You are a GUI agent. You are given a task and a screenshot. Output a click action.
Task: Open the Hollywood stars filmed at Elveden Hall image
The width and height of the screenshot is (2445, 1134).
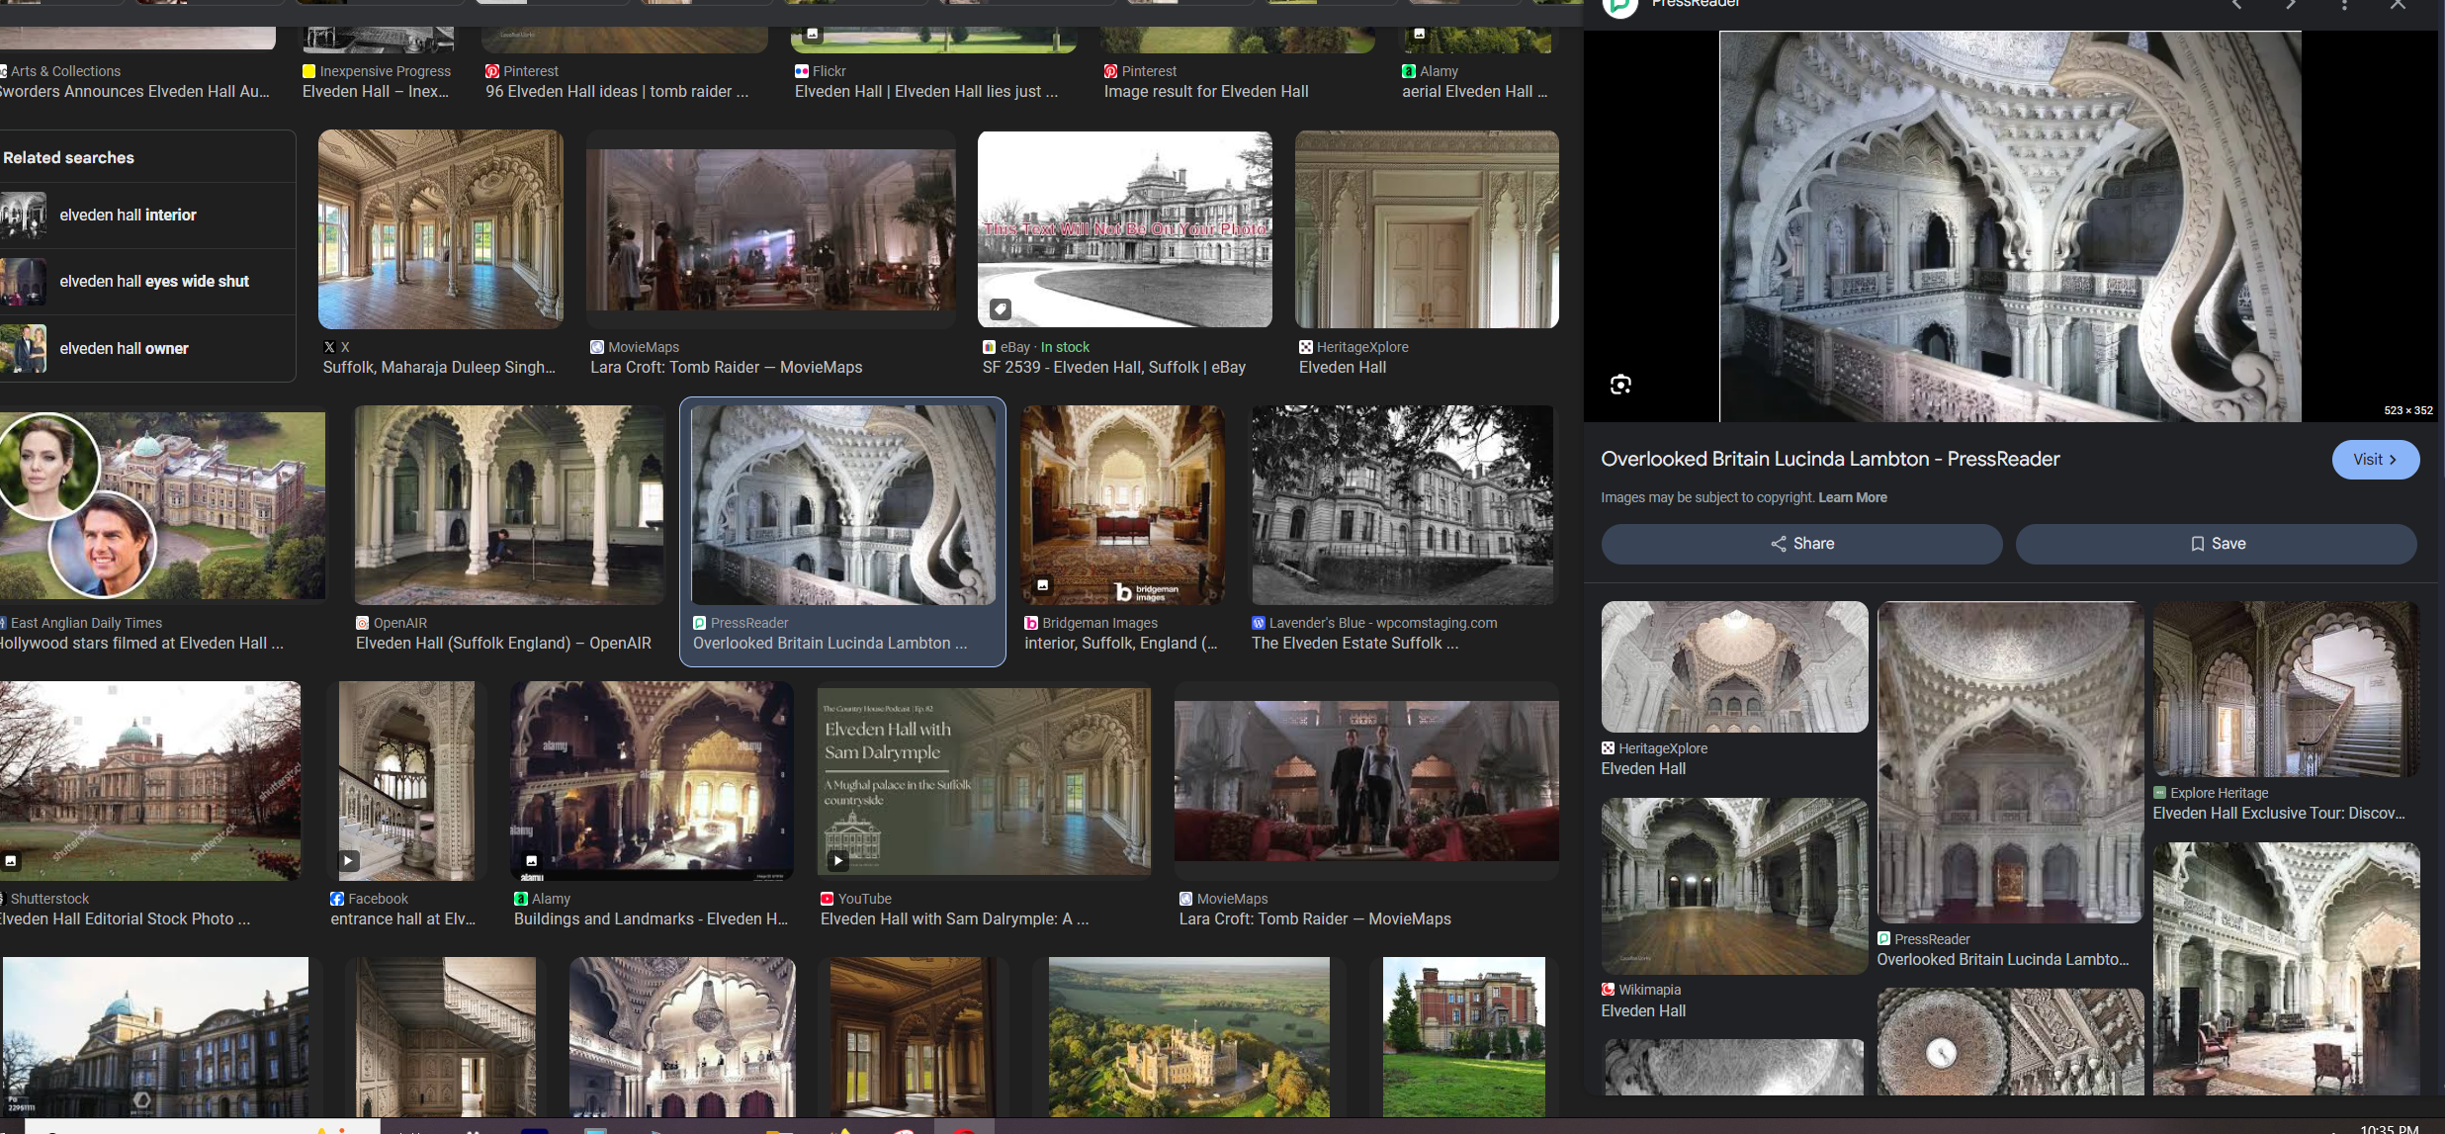[x=162, y=505]
